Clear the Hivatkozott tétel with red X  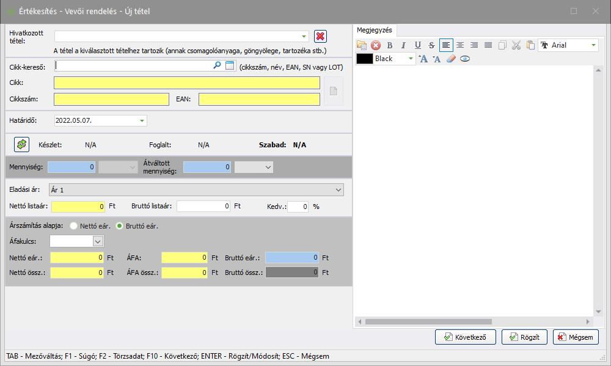click(x=320, y=37)
